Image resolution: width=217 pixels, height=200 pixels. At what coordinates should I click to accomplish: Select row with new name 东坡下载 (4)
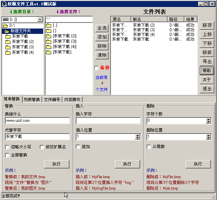click(154, 35)
